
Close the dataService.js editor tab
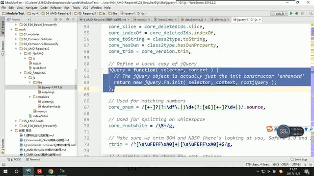point(205,20)
